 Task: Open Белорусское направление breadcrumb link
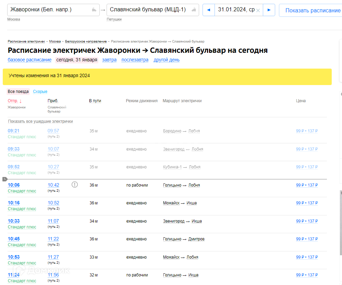coord(86,41)
